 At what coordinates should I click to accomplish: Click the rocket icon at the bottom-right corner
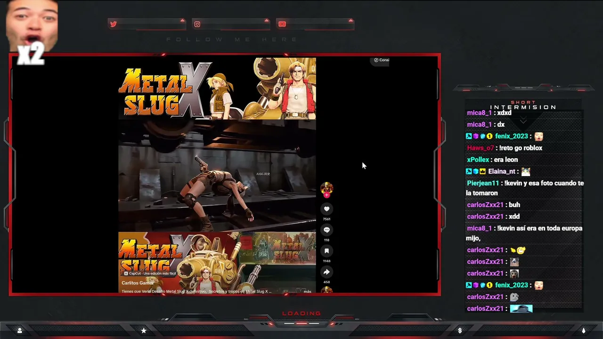[x=583, y=331]
